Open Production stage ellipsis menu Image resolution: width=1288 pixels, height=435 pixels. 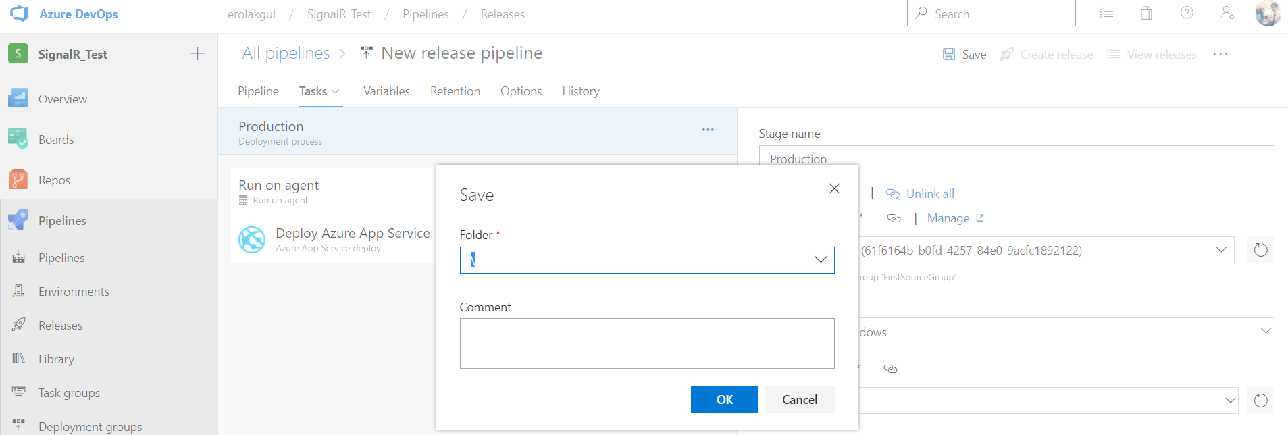point(708,130)
